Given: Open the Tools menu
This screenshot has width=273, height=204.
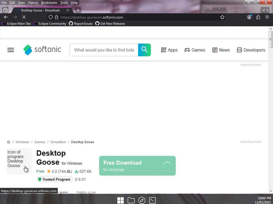Looking at the screenshot, I should (64, 3).
